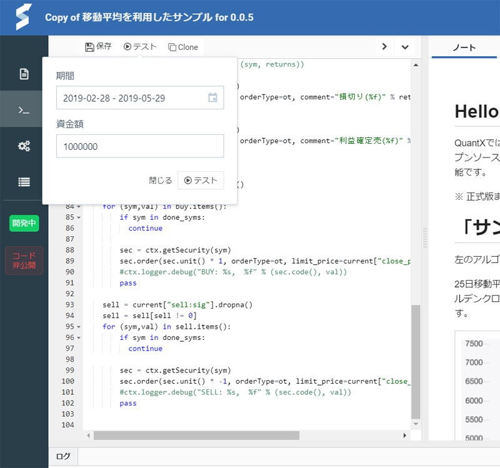The width and height of the screenshot is (500, 468).
Task: Open the ログ tab
Action: [x=63, y=457]
